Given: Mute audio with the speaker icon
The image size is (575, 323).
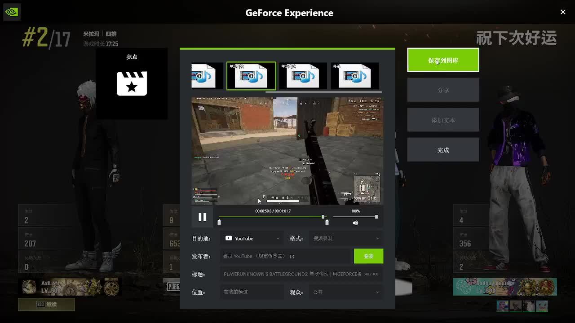Looking at the screenshot, I should coord(355,223).
